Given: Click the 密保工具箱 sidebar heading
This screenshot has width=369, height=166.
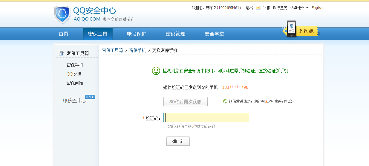Looking at the screenshot, I should tap(78, 53).
